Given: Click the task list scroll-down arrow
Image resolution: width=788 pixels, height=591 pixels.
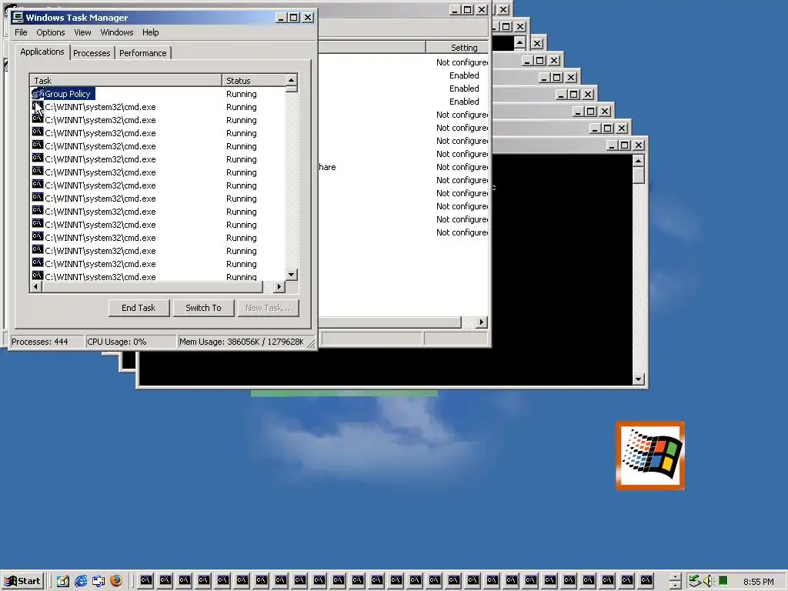Looking at the screenshot, I should click(x=292, y=275).
